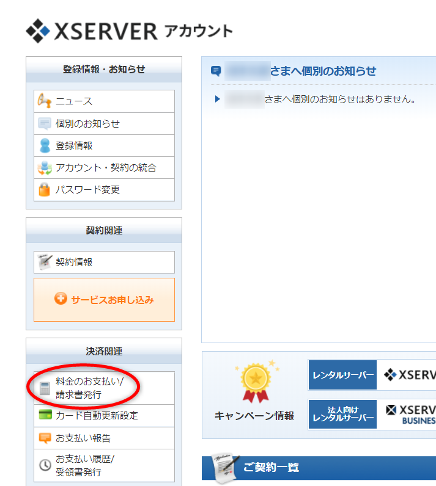Click the megaphone icon beside ニュース

coord(45,101)
